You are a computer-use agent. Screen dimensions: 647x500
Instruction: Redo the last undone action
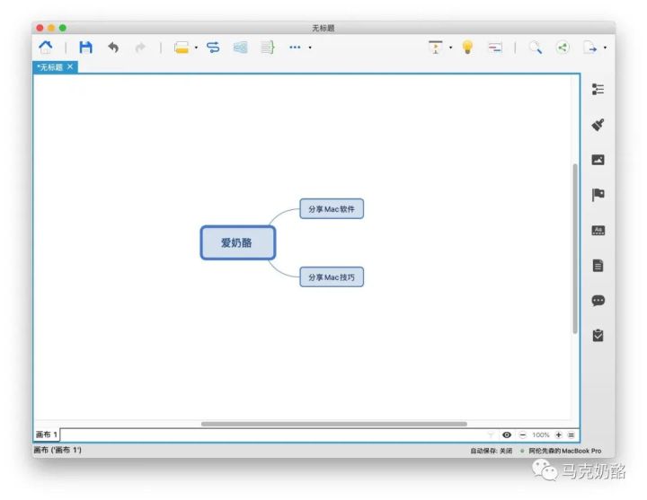140,48
